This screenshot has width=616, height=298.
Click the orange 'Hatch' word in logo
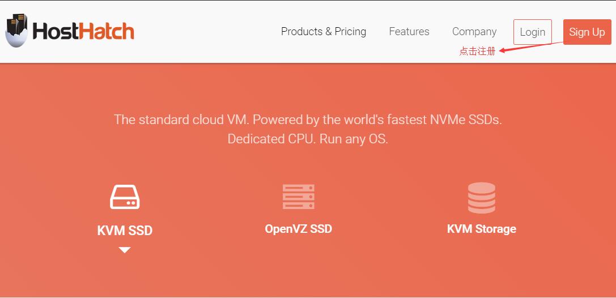(x=108, y=31)
